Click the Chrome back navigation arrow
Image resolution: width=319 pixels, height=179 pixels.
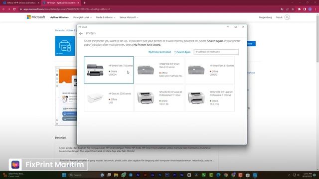[x=3, y=9]
